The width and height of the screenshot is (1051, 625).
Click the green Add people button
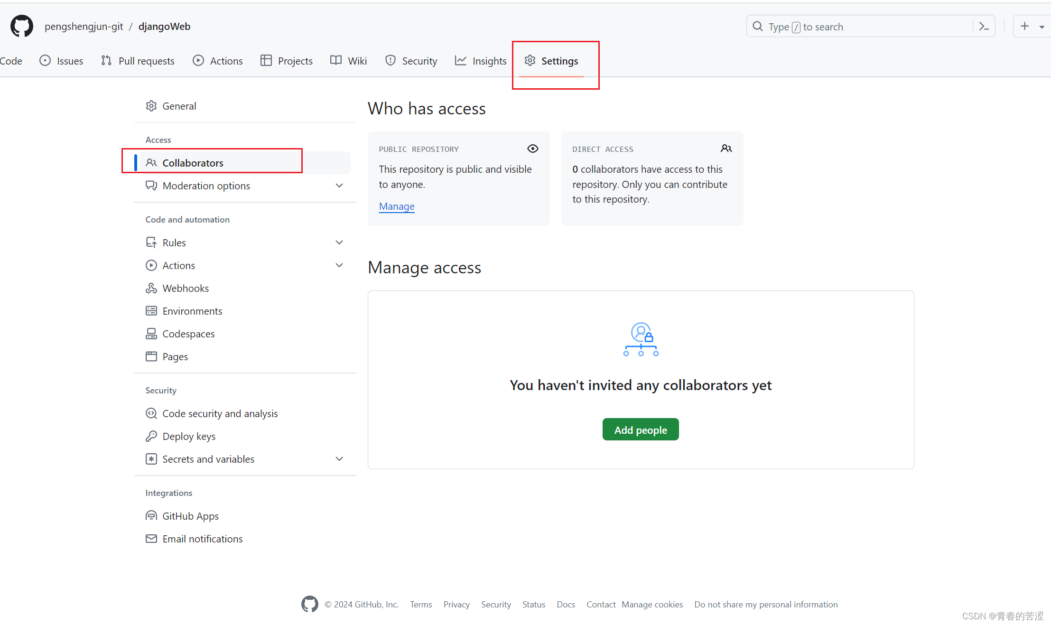[x=640, y=429]
